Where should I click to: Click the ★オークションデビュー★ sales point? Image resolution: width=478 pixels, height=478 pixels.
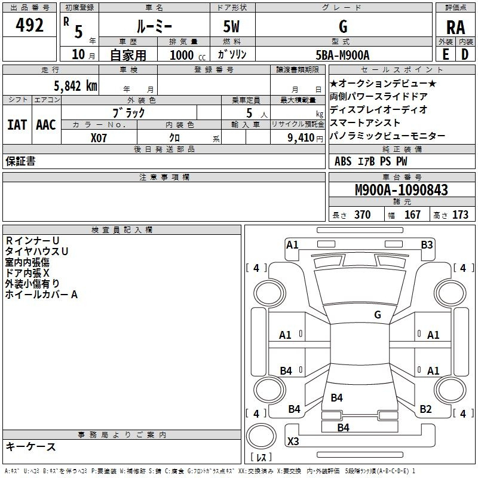pyautogui.click(x=383, y=83)
